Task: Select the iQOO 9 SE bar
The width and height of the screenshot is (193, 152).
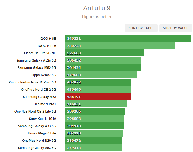Action: click(128, 38)
